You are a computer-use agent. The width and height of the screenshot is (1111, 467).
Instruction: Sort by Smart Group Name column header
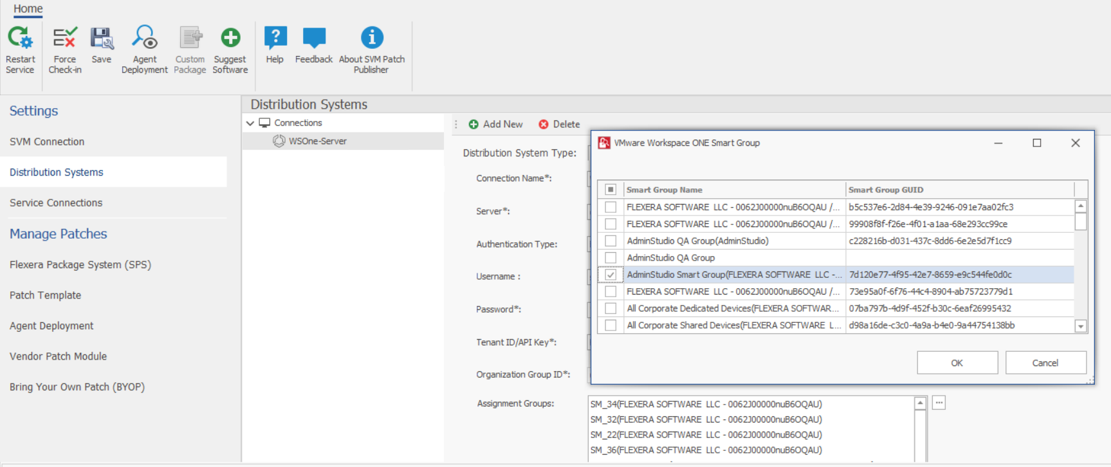pos(734,190)
